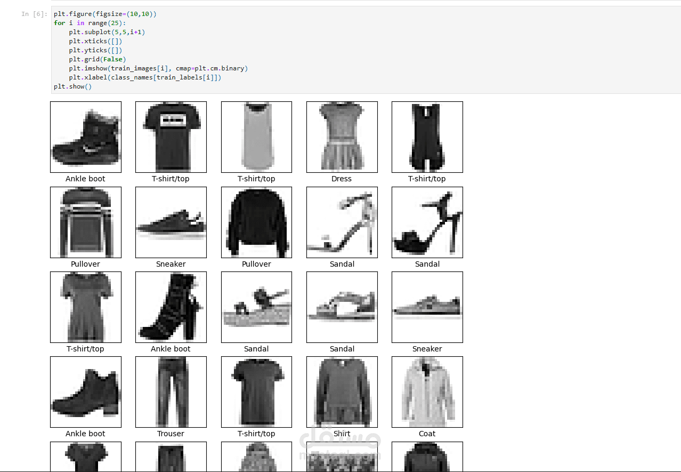Click the 'Shirt' label

tap(342, 434)
